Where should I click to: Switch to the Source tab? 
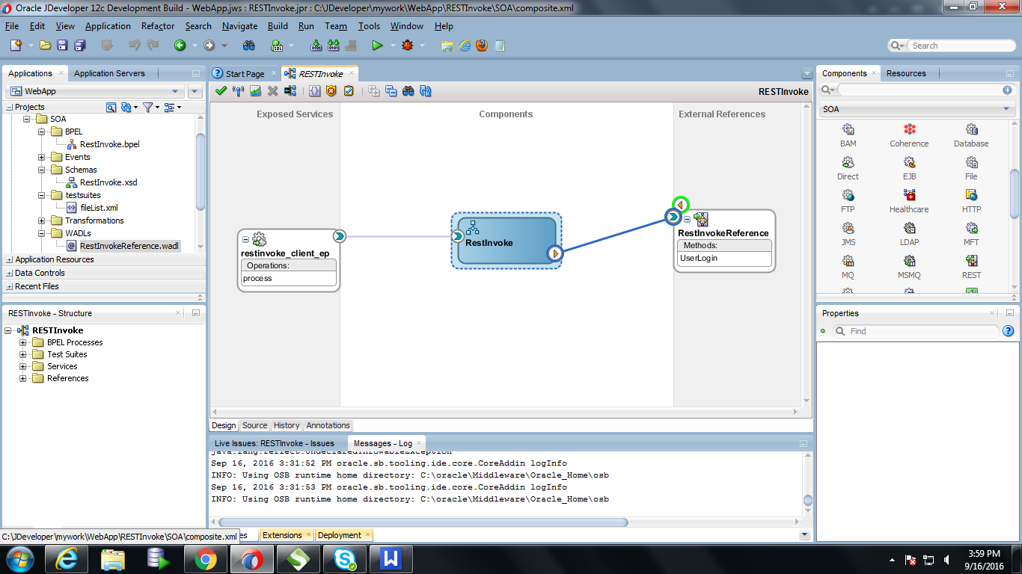(254, 425)
